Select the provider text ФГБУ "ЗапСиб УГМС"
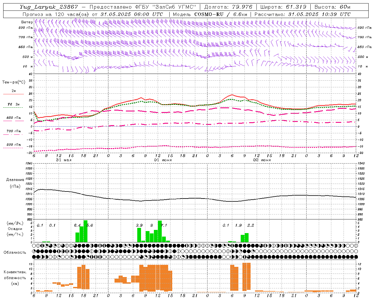Viewport: 373px width, 298px height. pos(166,7)
